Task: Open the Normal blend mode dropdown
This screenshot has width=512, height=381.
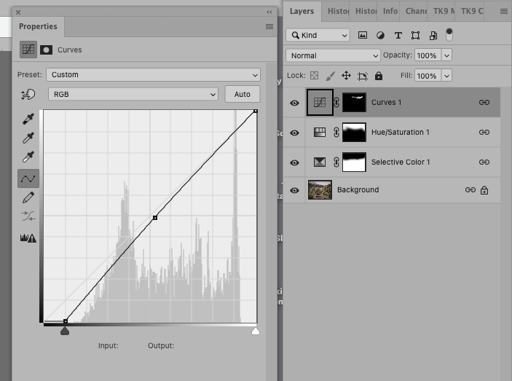Action: 334,55
